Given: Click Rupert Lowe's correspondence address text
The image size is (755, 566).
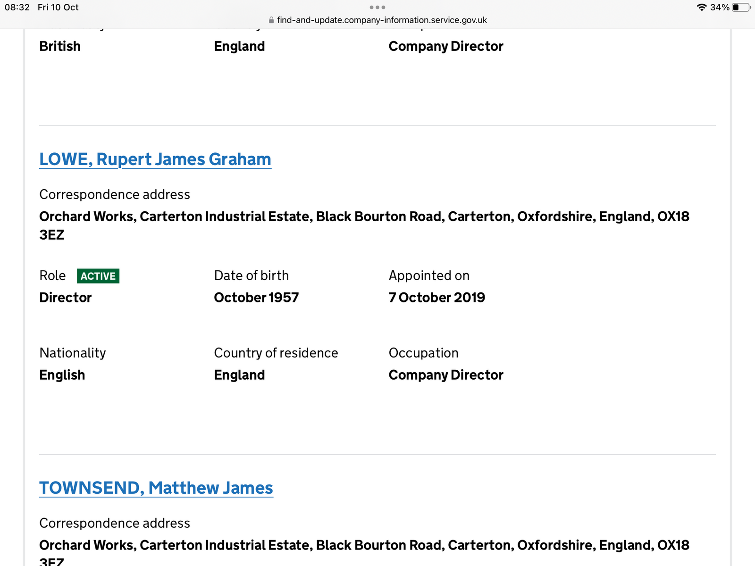Looking at the screenshot, I should pyautogui.click(x=364, y=217).
